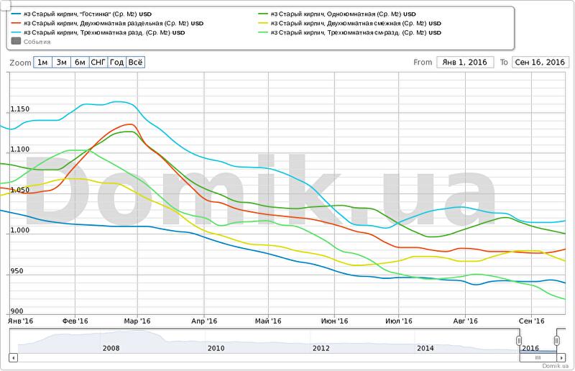Show full range with Всё button

click(136, 63)
